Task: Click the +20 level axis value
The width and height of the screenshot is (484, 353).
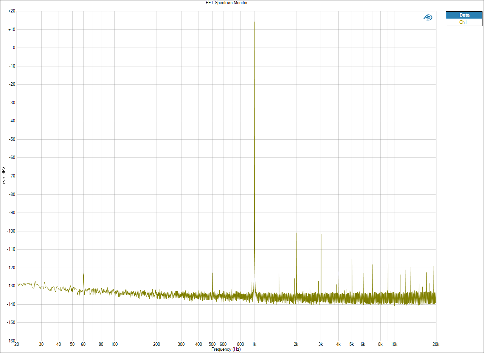Action: 11,11
